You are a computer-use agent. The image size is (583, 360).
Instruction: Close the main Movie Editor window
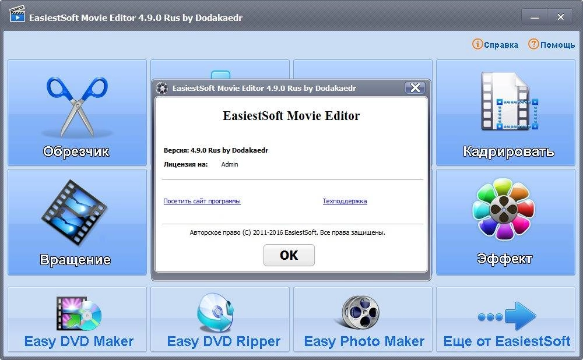(x=560, y=17)
